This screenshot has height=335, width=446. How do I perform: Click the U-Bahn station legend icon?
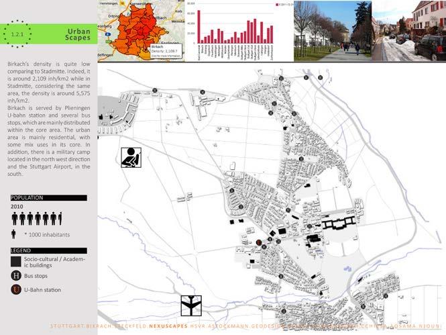tap(16, 289)
